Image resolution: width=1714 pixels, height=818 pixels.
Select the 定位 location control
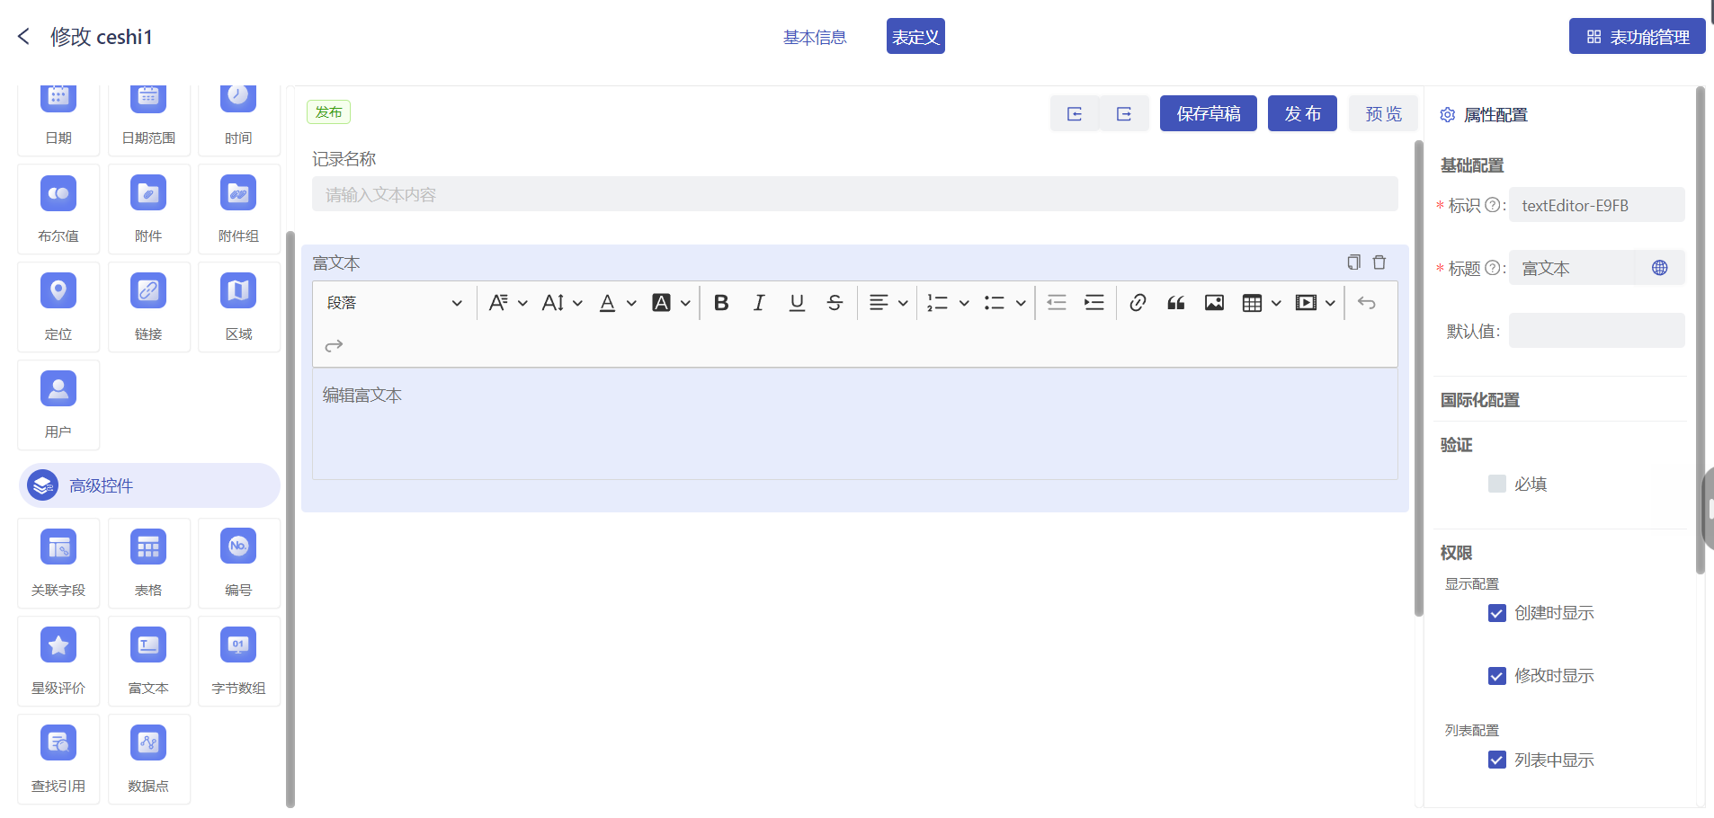[58, 307]
